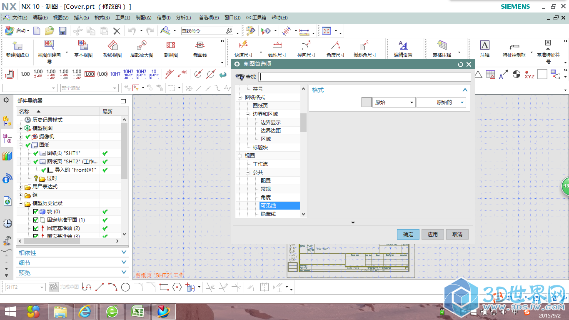The width and height of the screenshot is (569, 320).
Task: Select the 径向尺寸 dimension tool
Action: tap(306, 49)
